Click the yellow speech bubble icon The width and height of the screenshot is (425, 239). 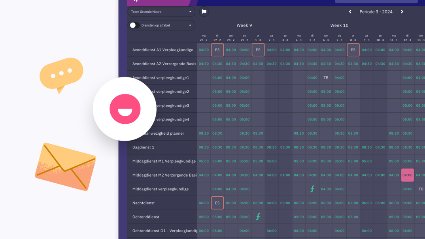(x=61, y=75)
